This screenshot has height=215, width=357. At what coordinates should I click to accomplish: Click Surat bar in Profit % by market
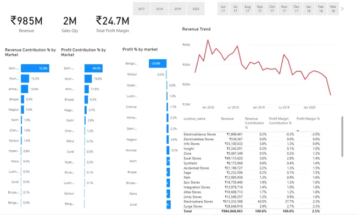169,205
